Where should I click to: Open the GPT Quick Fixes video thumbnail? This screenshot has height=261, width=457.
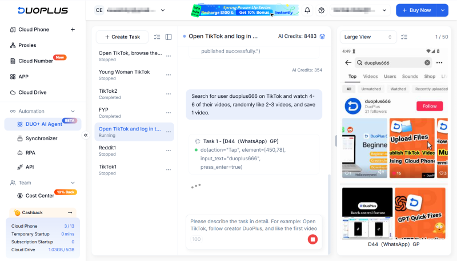point(420,213)
